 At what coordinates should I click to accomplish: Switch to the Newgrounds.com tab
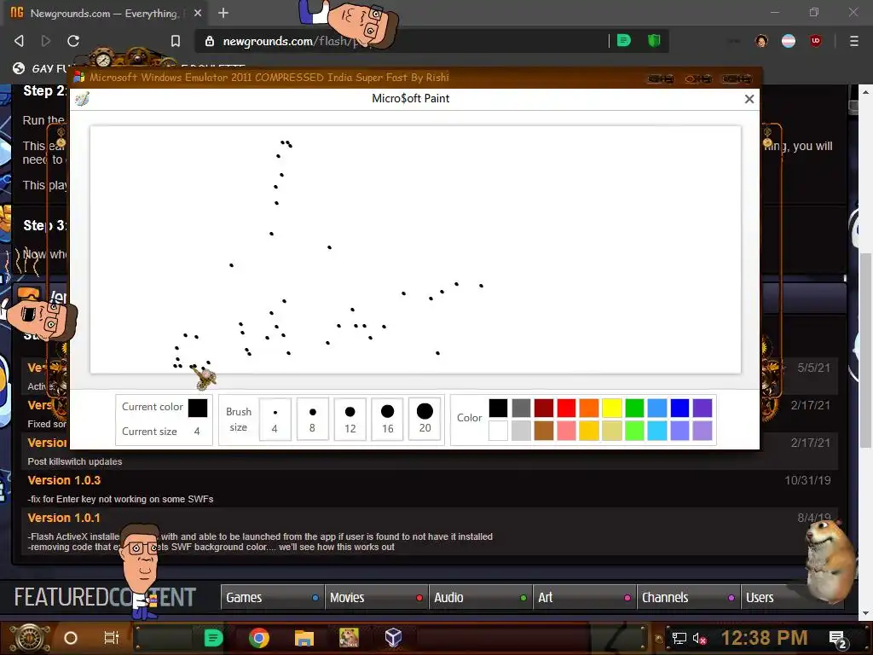tap(103, 13)
